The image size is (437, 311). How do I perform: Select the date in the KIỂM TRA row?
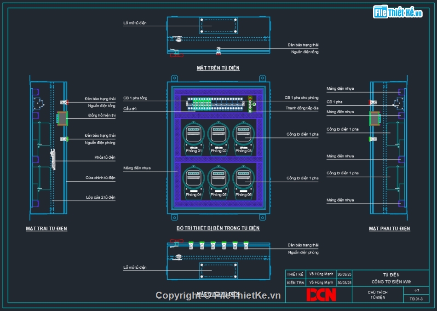click(345, 282)
